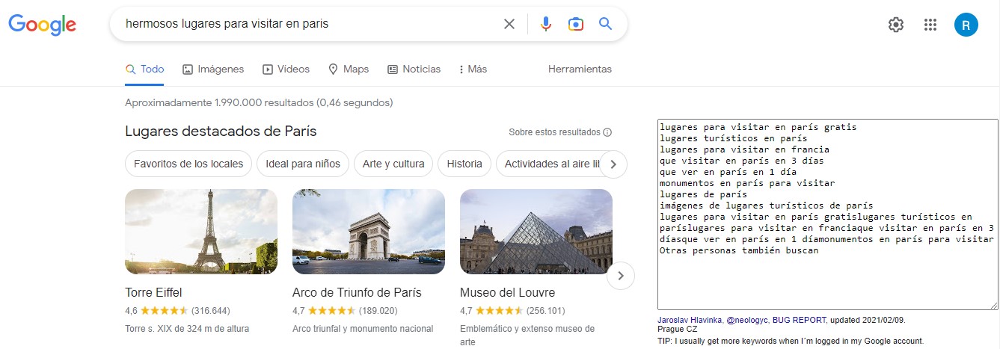Click the Torre Eiffel photo thumbnail
This screenshot has height=349, width=1000.
point(201,232)
